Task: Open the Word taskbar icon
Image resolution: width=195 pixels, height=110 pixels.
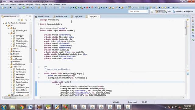Action: [30, 107]
